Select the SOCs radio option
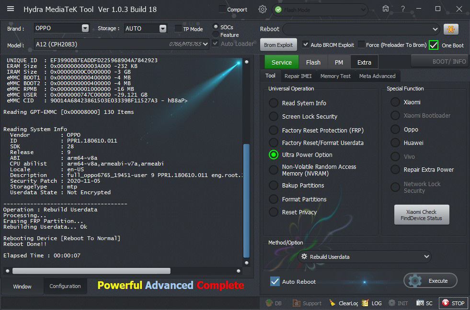 [x=216, y=27]
